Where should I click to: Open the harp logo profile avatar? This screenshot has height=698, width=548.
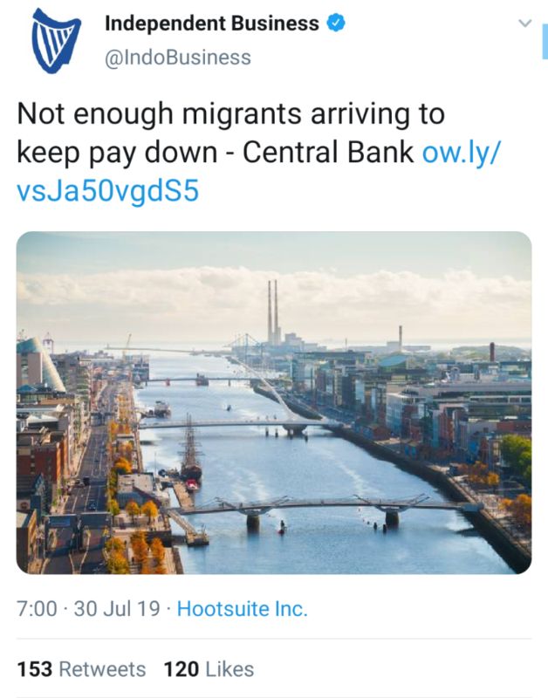click(56, 41)
